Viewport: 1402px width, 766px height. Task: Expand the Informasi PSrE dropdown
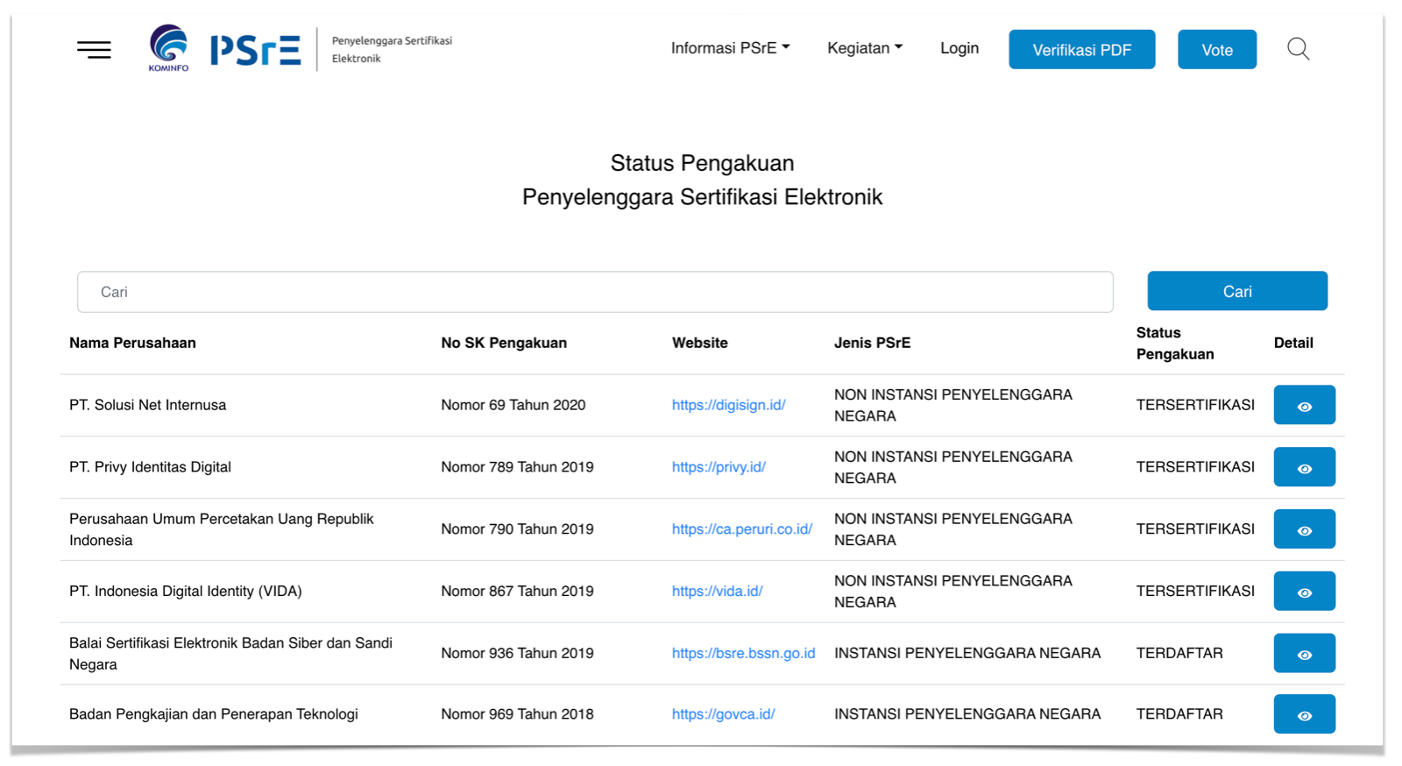730,48
